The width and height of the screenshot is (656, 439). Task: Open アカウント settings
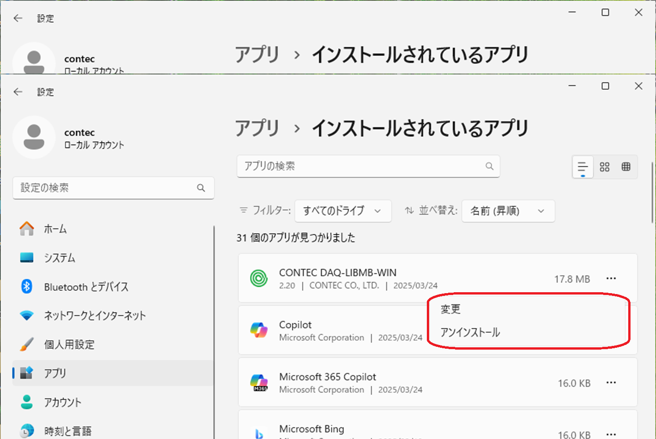tap(113, 402)
